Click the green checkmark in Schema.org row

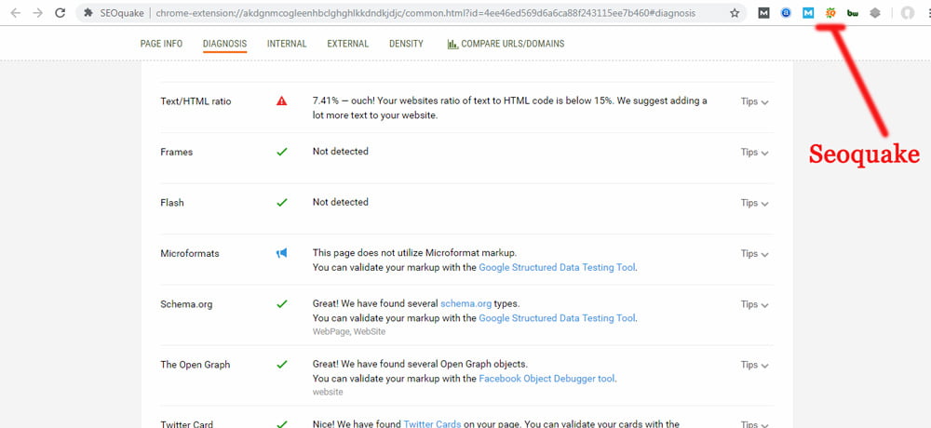[281, 304]
